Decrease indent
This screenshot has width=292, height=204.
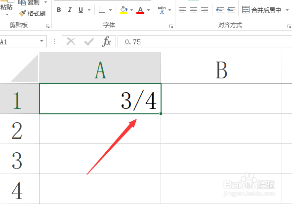pyautogui.click(x=220, y=10)
